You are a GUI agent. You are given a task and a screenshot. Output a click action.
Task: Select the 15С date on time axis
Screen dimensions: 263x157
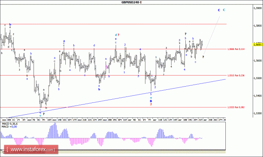(x=65, y=120)
